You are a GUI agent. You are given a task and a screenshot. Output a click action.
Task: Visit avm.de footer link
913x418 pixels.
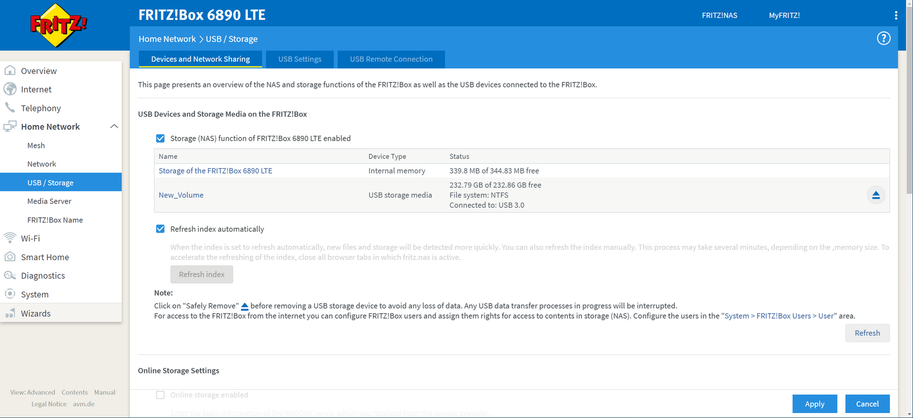tap(84, 404)
